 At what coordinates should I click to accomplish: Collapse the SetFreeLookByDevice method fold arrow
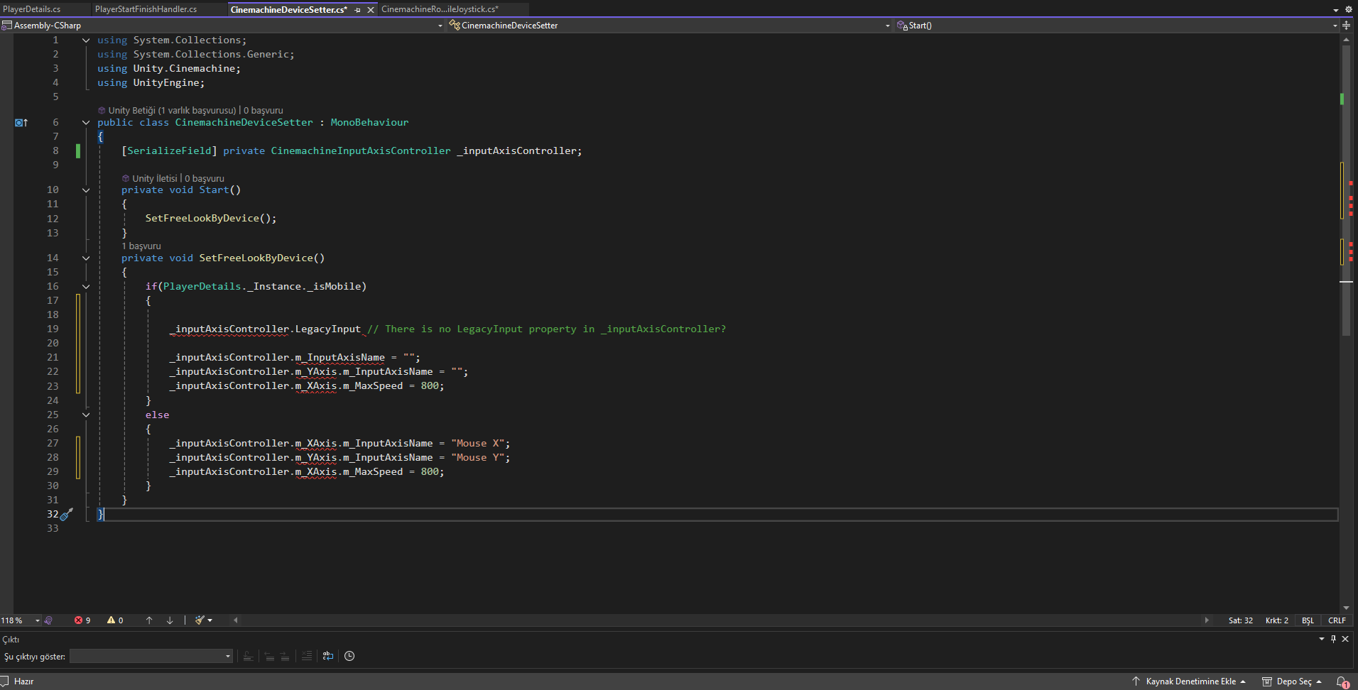[86, 258]
